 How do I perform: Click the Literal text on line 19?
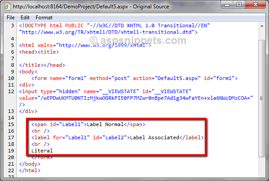[42, 151]
